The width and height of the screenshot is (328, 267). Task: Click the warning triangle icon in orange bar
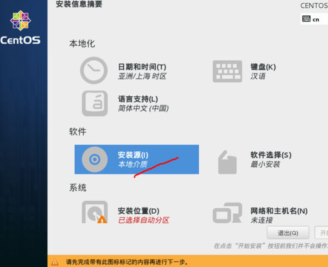(55, 262)
